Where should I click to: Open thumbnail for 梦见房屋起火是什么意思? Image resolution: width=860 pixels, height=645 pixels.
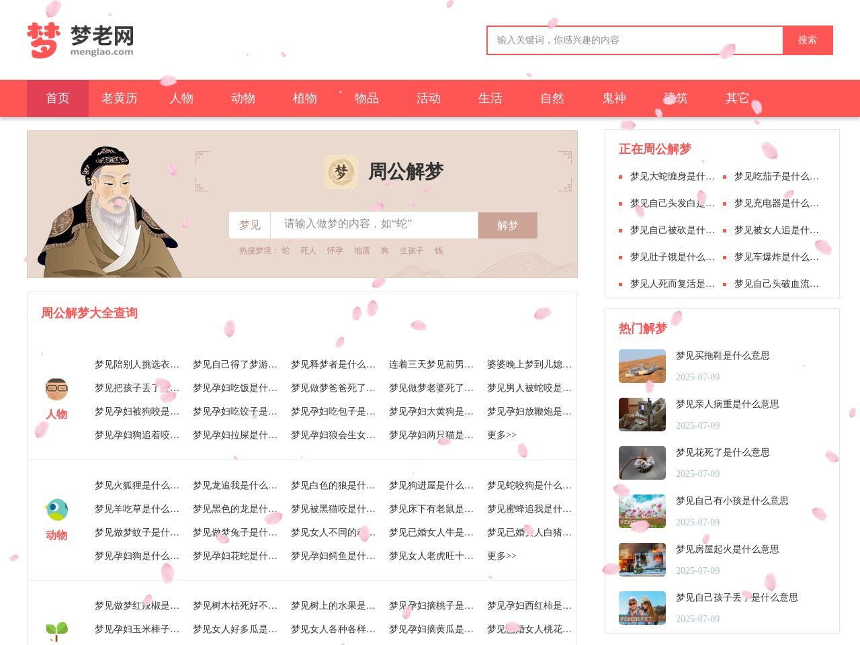tap(642, 560)
